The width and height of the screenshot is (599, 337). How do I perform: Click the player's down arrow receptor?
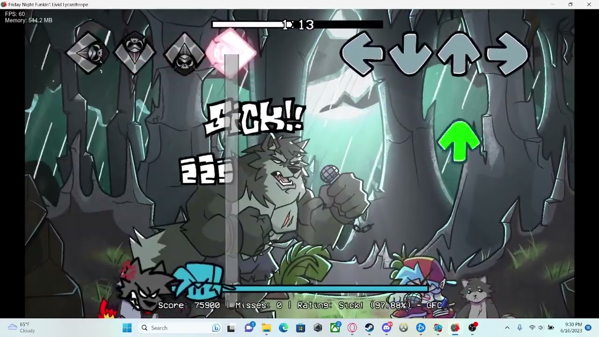point(410,54)
